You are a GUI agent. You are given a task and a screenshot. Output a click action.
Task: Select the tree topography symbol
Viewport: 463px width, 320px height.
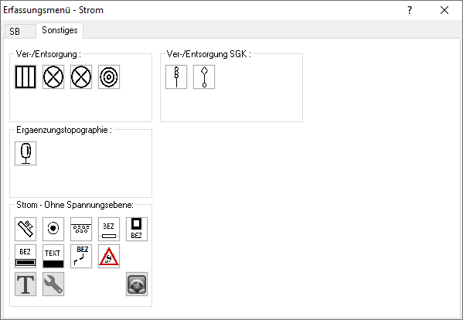(x=26, y=153)
